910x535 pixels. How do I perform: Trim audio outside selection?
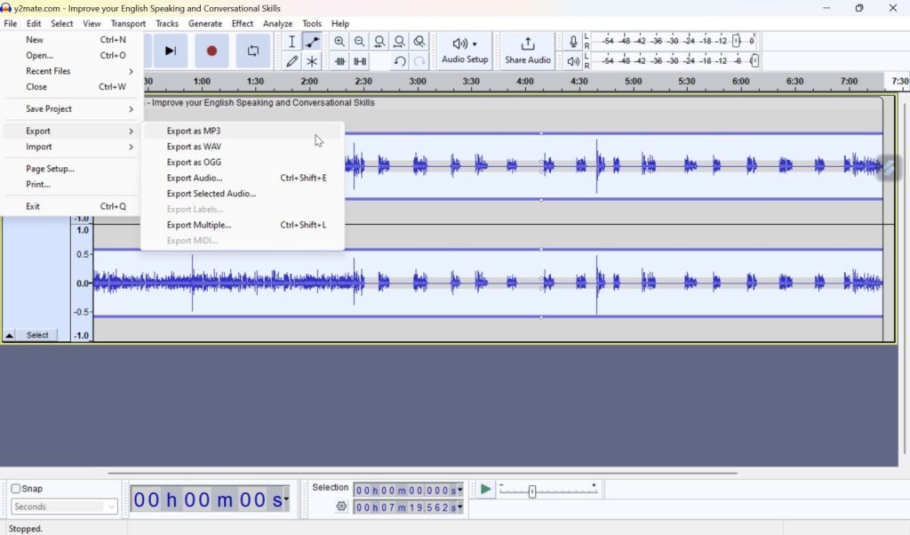[x=340, y=60]
